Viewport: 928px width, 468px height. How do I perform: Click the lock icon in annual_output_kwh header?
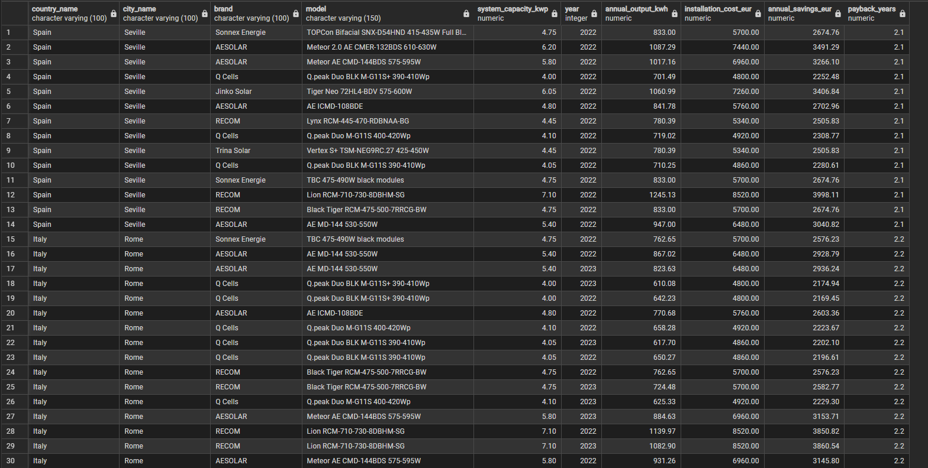[675, 14]
